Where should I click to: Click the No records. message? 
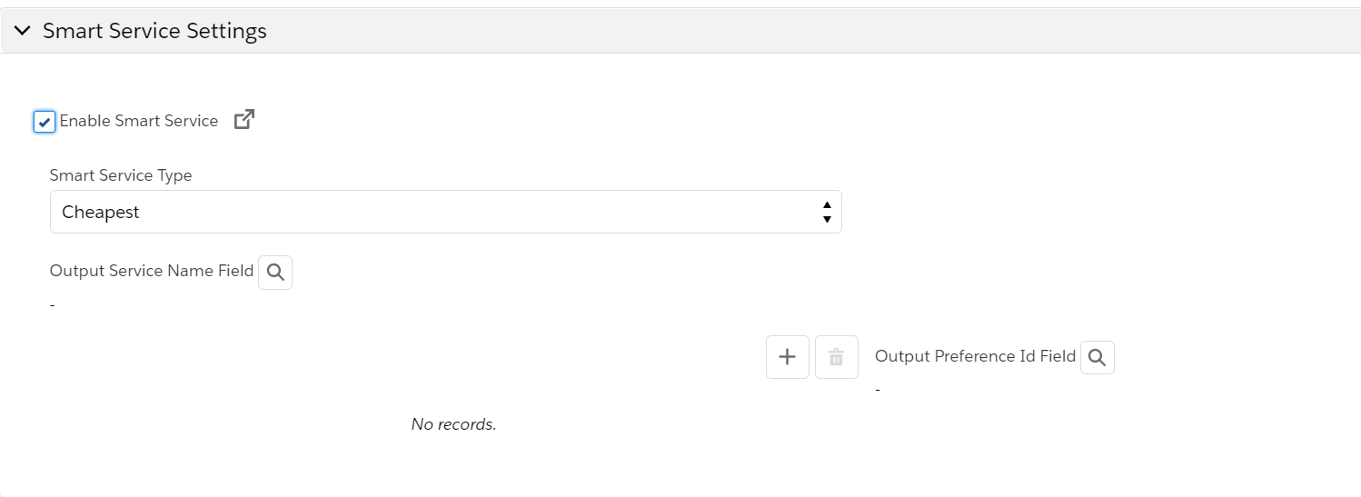(x=453, y=424)
